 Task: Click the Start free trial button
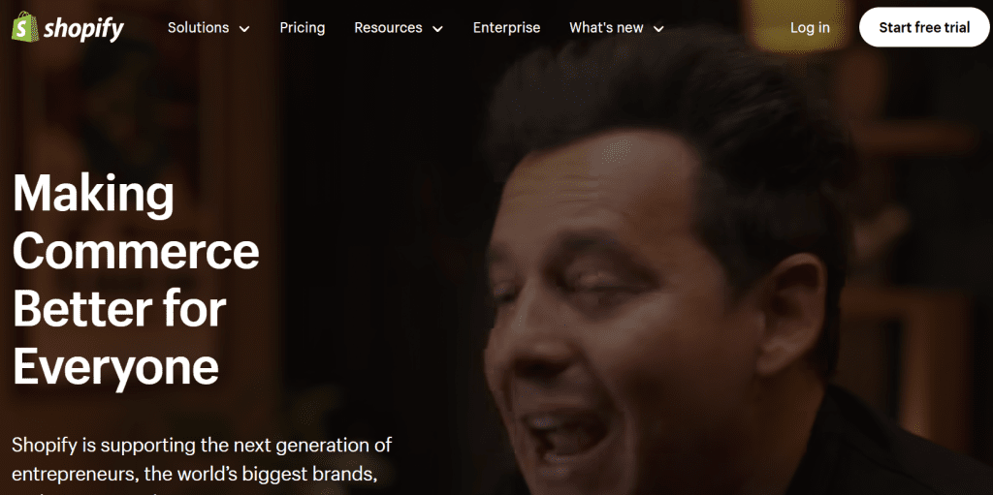click(924, 27)
